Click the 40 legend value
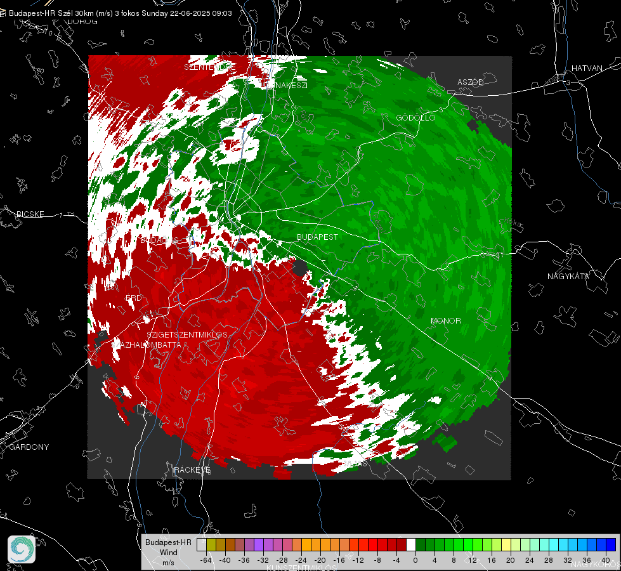Screen dimensions: 621x571 606,560
